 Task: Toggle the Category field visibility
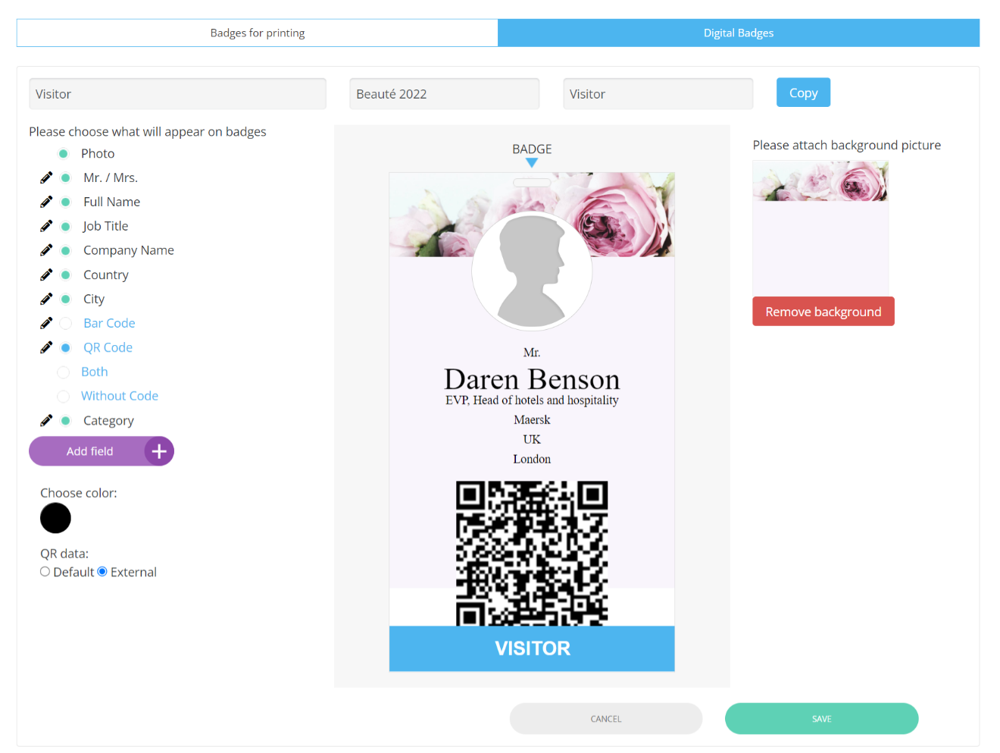[x=66, y=420]
